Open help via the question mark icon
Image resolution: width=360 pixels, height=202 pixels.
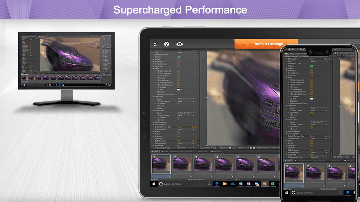(167, 44)
